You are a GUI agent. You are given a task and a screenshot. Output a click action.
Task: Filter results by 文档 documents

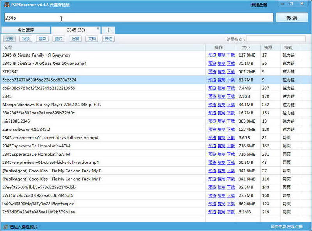pos(92,39)
